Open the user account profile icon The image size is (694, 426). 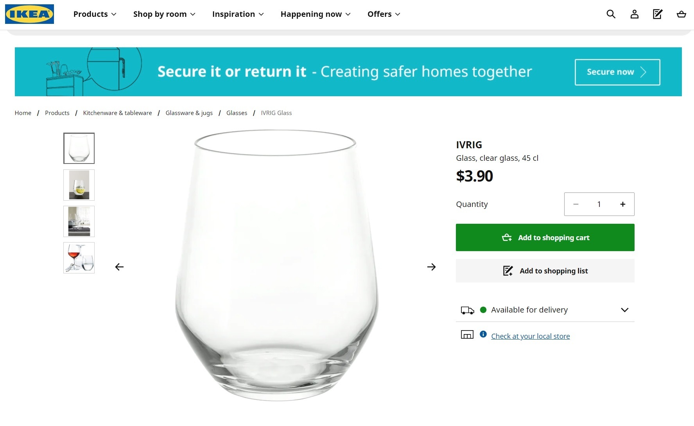pyautogui.click(x=634, y=14)
